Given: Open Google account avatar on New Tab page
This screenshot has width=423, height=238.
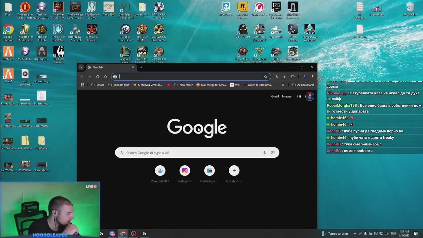Looking at the screenshot, I should click(x=310, y=97).
